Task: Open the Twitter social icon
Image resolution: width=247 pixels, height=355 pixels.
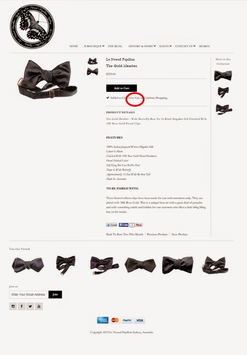Action: (x=30, y=306)
